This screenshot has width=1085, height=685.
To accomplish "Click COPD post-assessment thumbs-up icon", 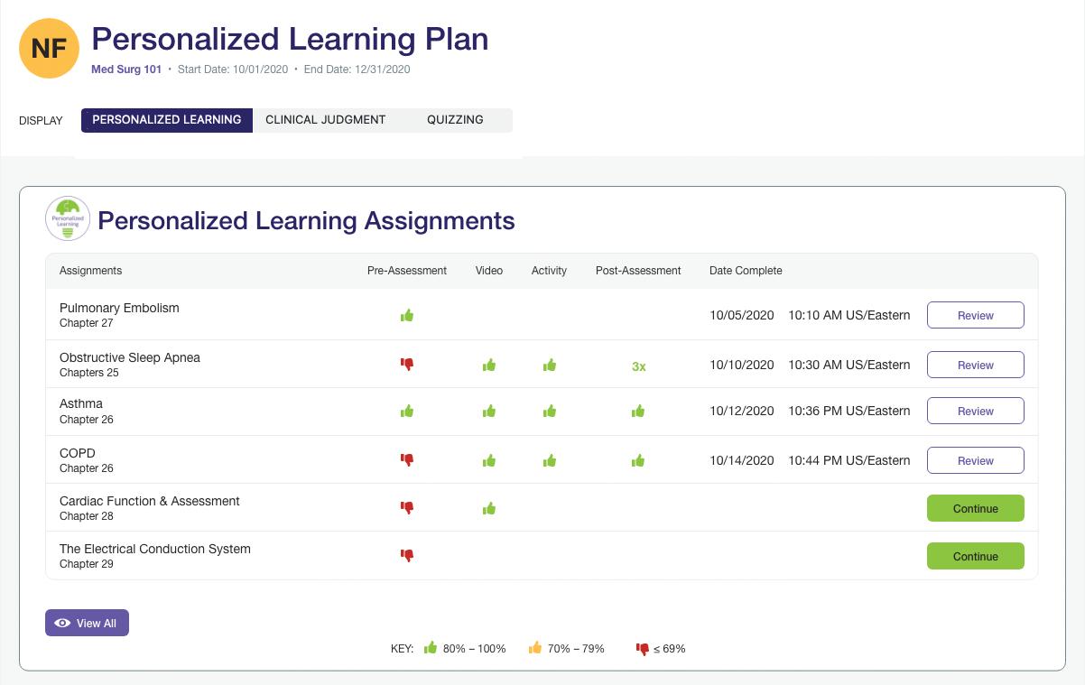I will point(638,461).
